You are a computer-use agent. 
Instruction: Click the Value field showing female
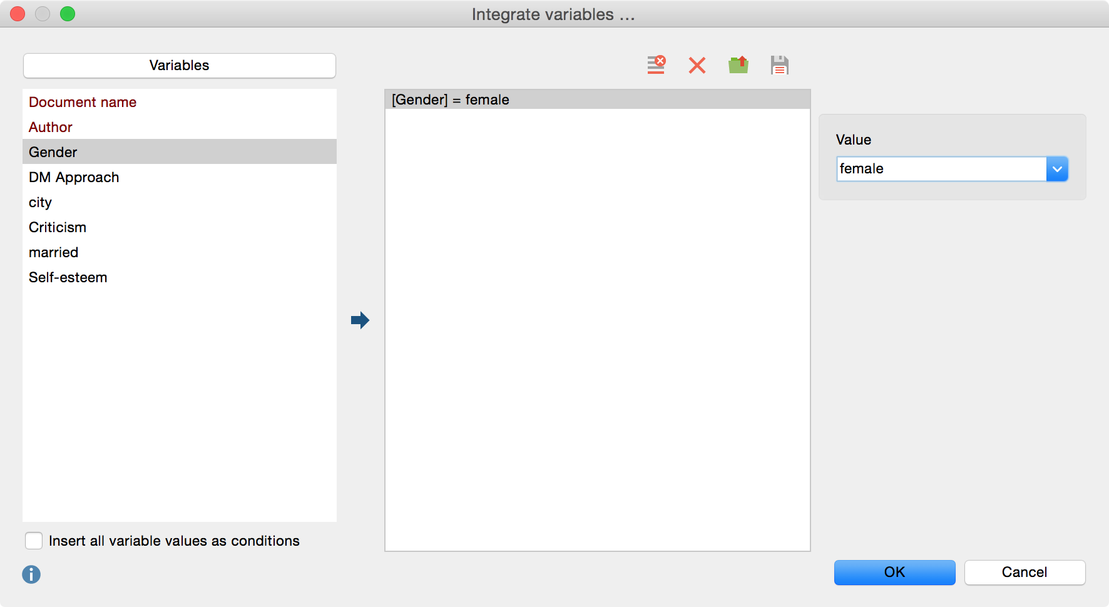tap(941, 169)
